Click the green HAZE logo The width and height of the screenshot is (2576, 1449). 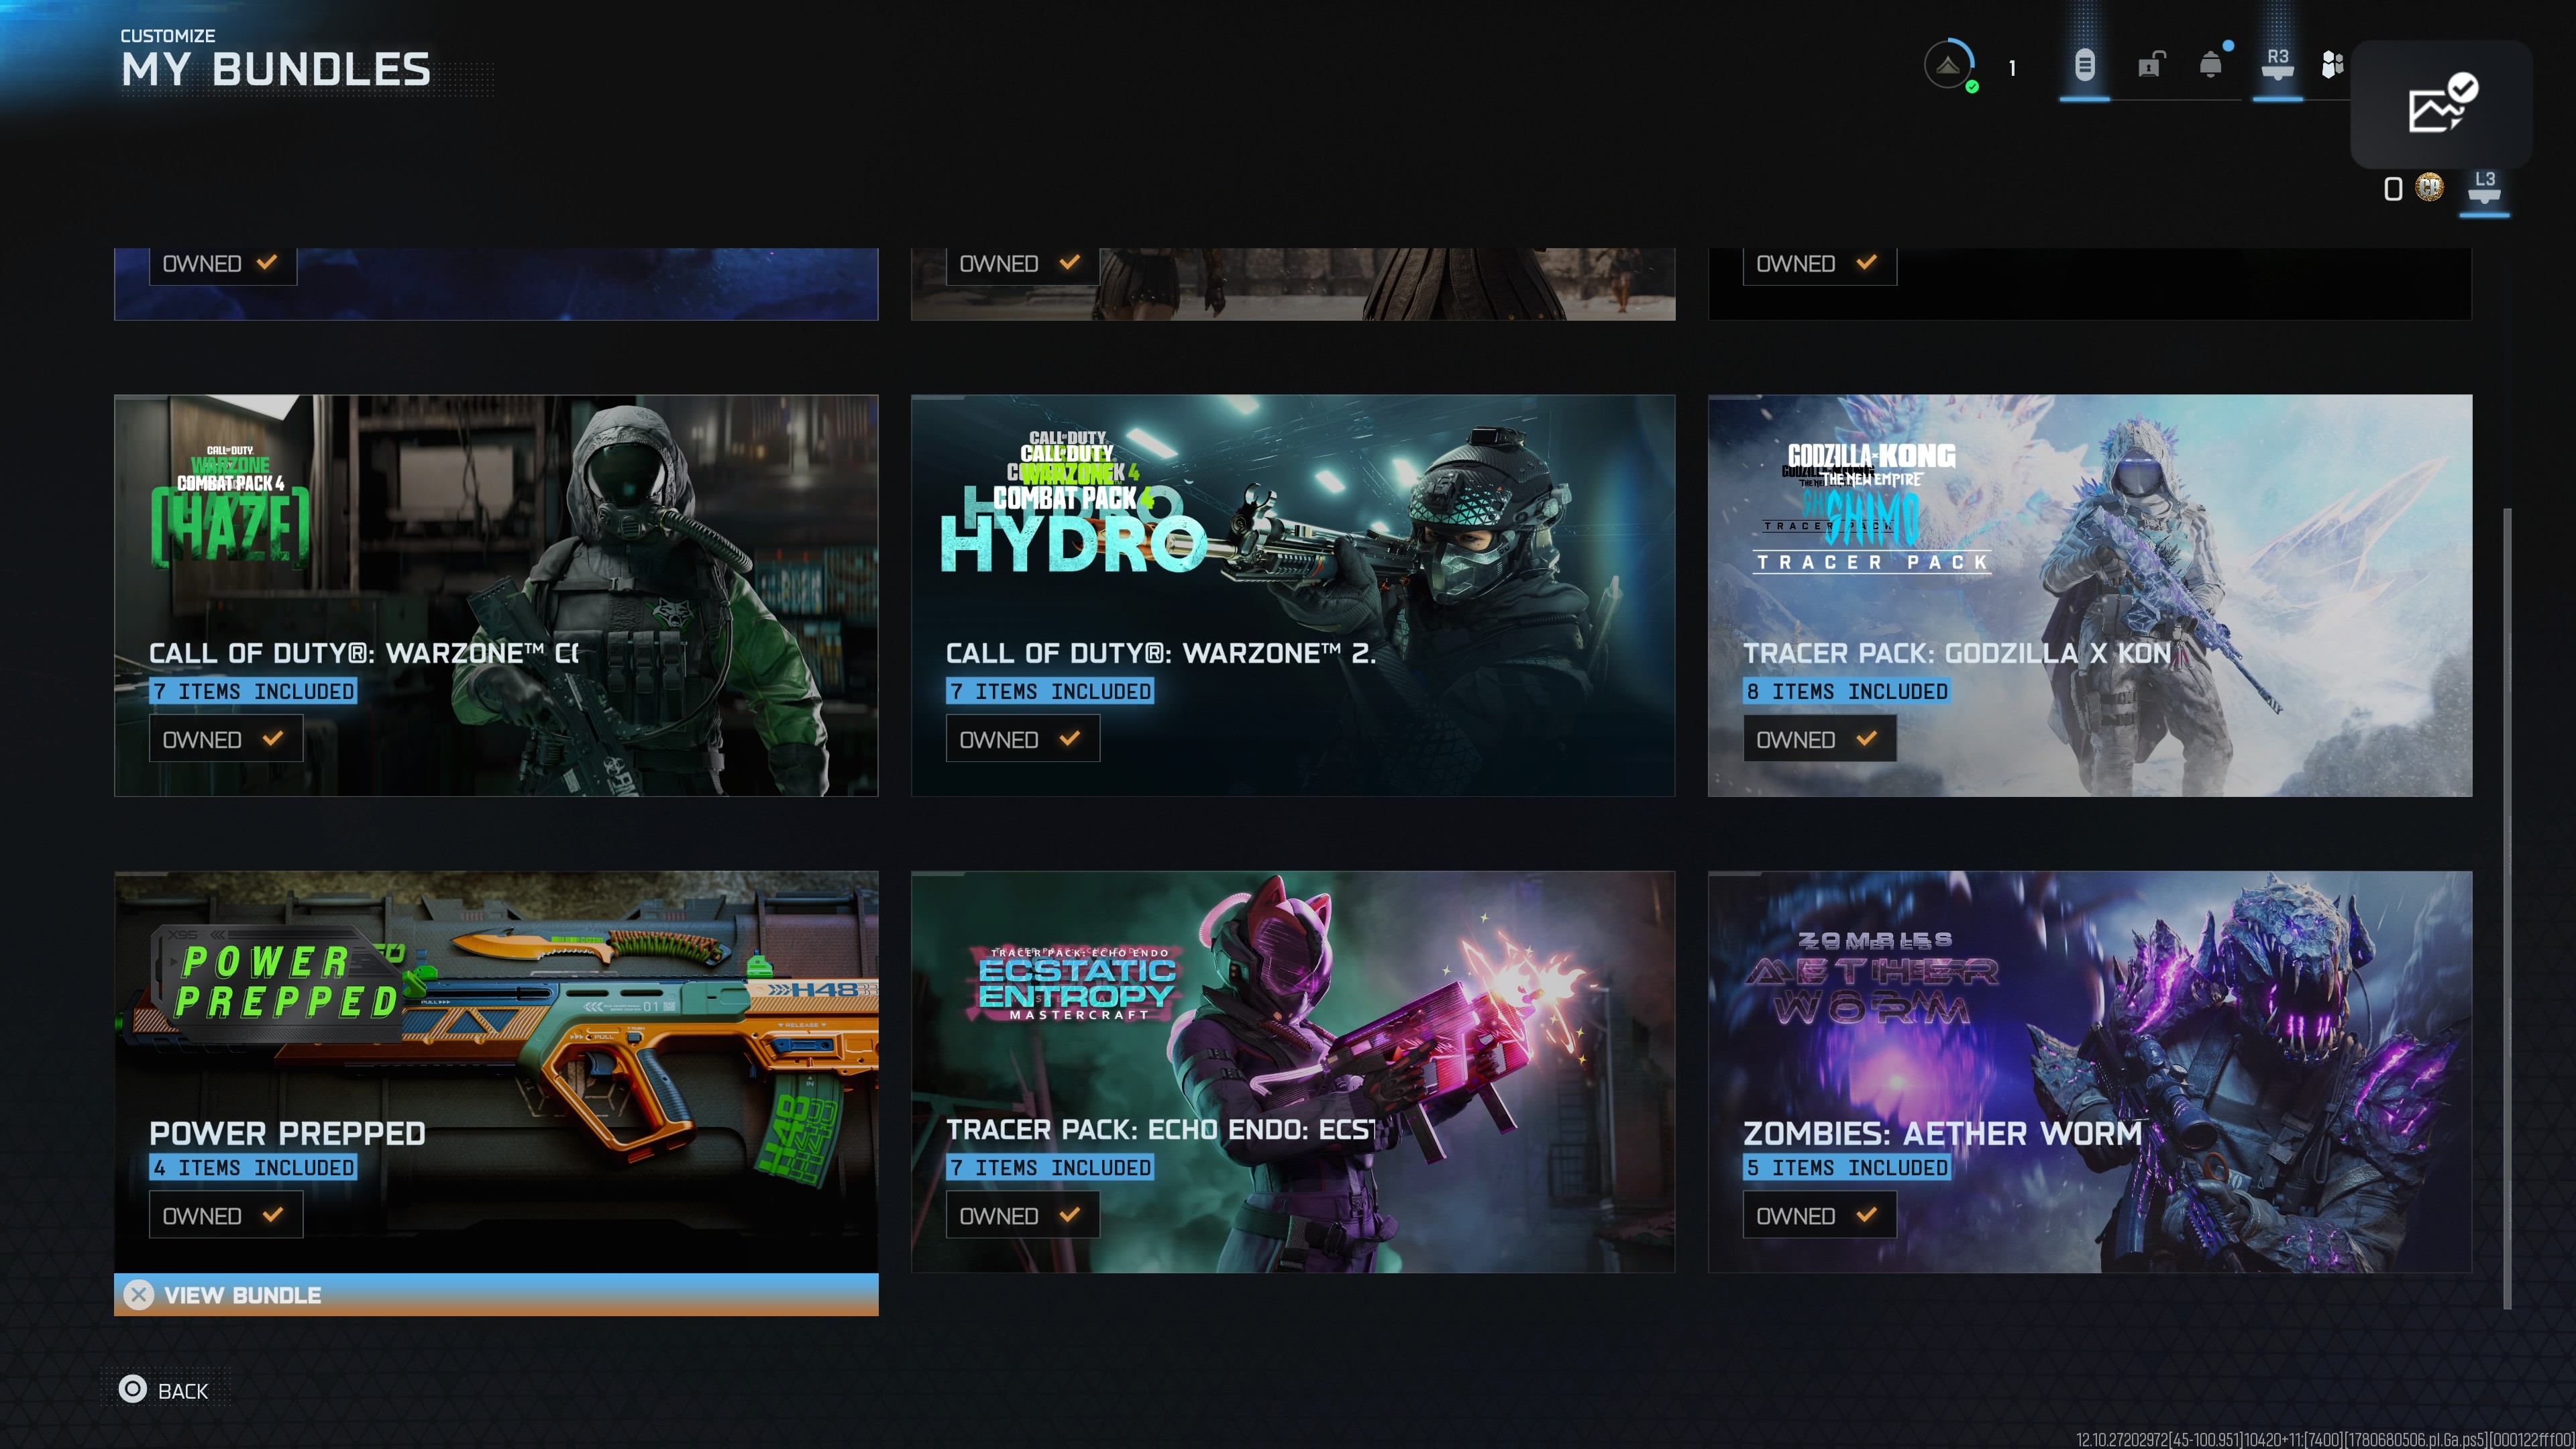(230, 527)
